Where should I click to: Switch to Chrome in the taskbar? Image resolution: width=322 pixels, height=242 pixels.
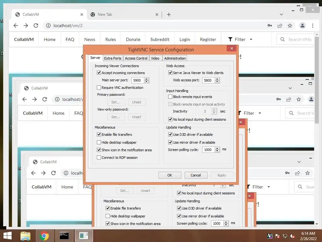pos(44,236)
